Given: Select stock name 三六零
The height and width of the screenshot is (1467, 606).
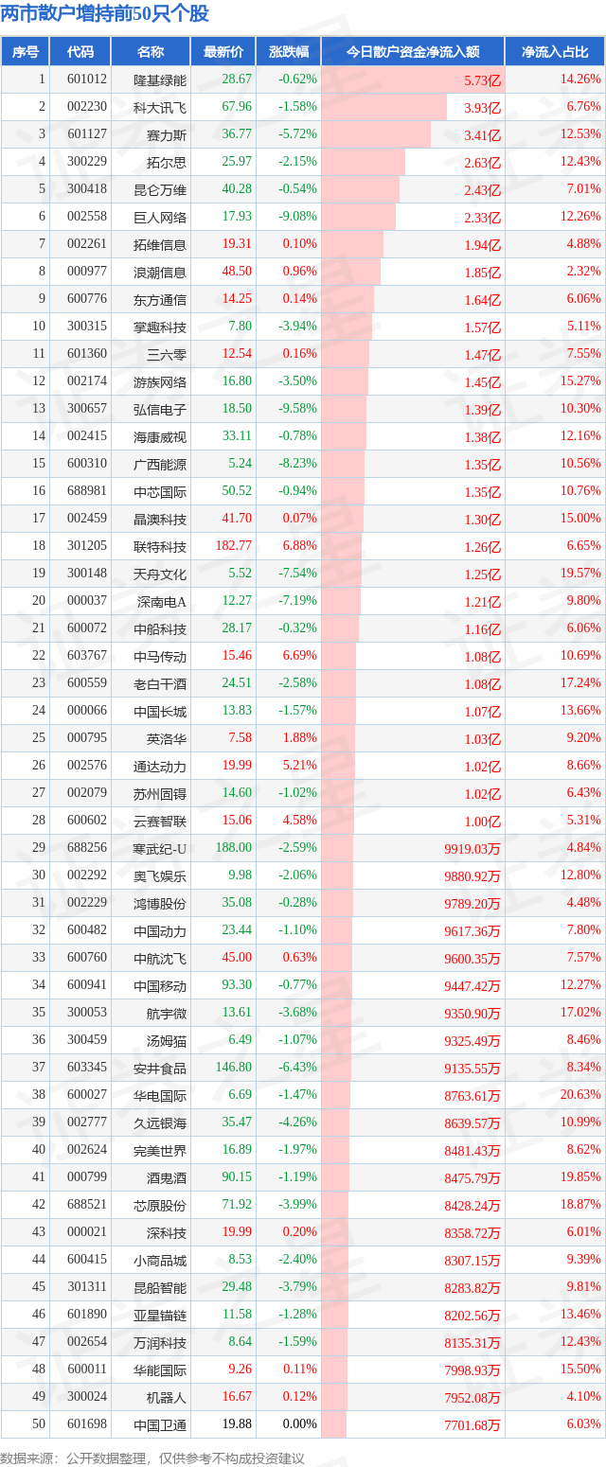Looking at the screenshot, I should 167,355.
